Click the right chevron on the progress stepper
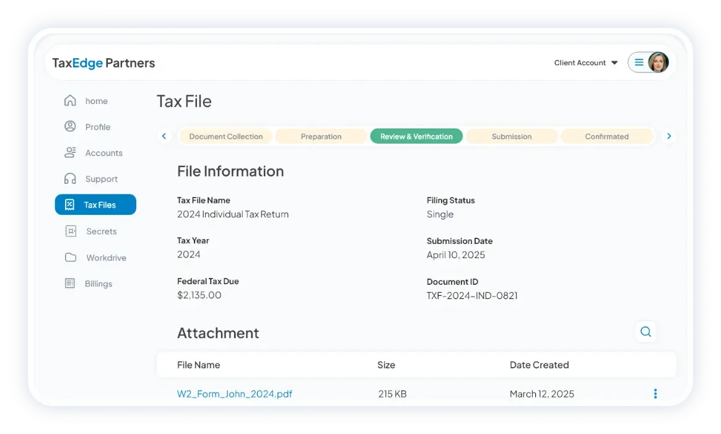The image size is (721, 434). point(669,136)
